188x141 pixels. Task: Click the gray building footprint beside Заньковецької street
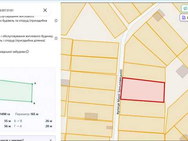(x=110, y=128)
